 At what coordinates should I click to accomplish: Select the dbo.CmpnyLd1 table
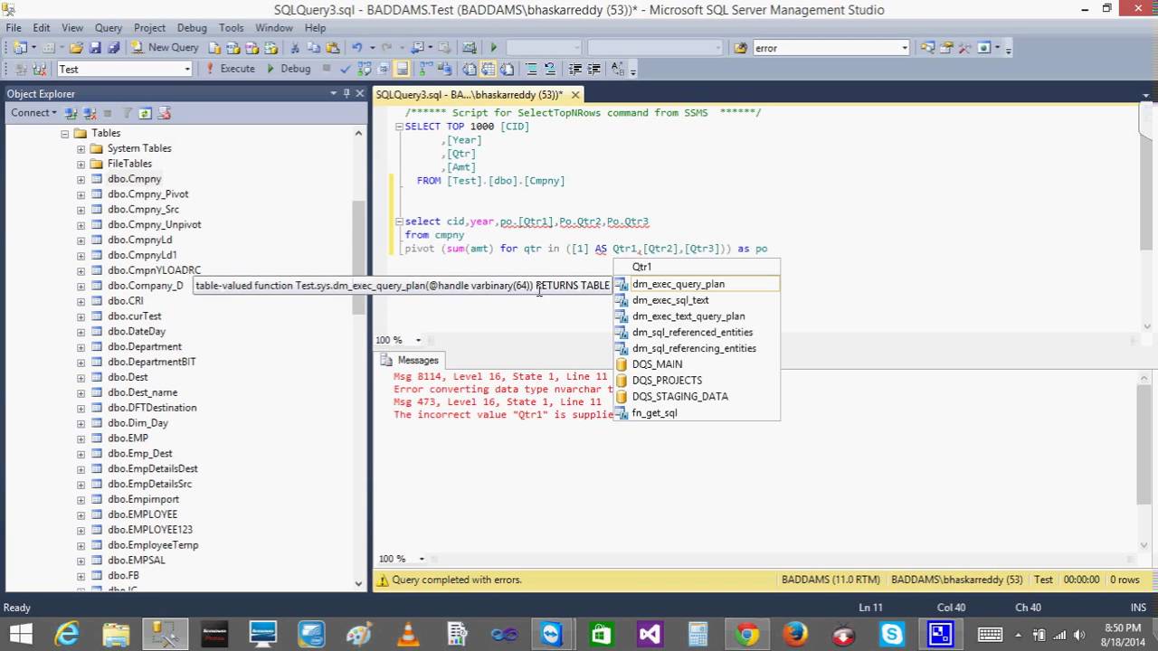tap(141, 255)
